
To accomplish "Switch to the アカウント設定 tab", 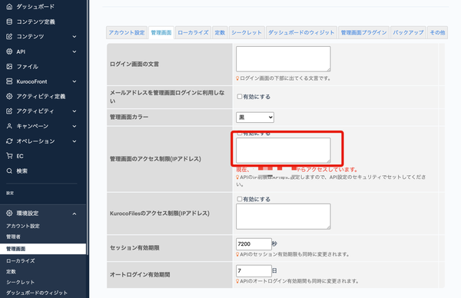I will pos(127,32).
